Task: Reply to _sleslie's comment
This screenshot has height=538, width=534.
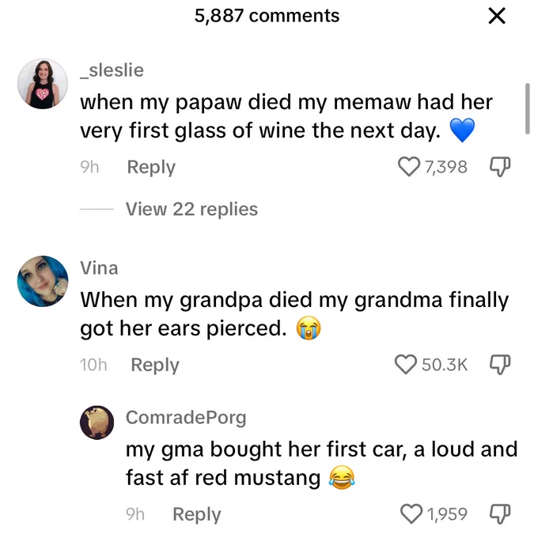Action: [x=151, y=167]
